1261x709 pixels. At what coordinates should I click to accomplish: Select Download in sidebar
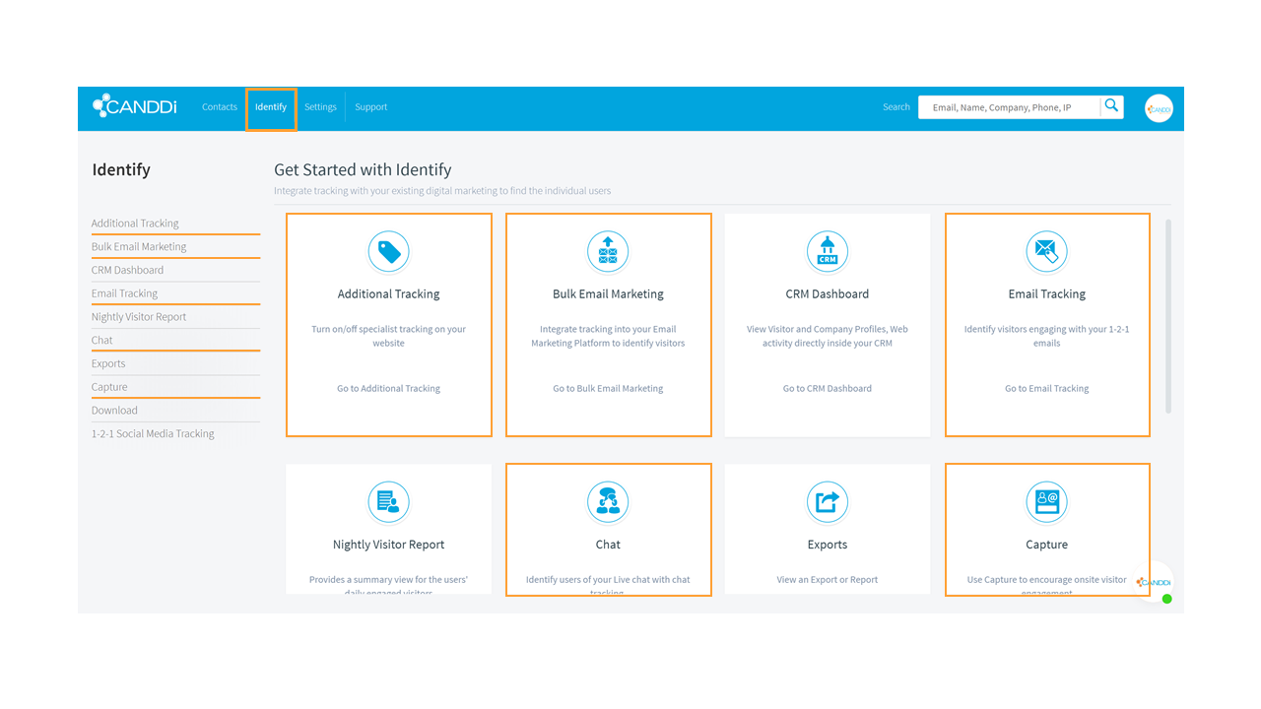coord(114,411)
